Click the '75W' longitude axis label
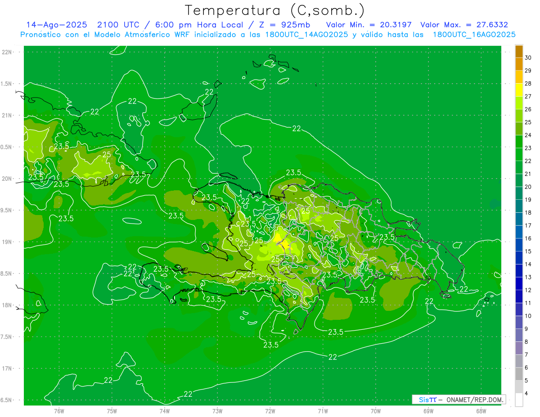 click(x=112, y=411)
